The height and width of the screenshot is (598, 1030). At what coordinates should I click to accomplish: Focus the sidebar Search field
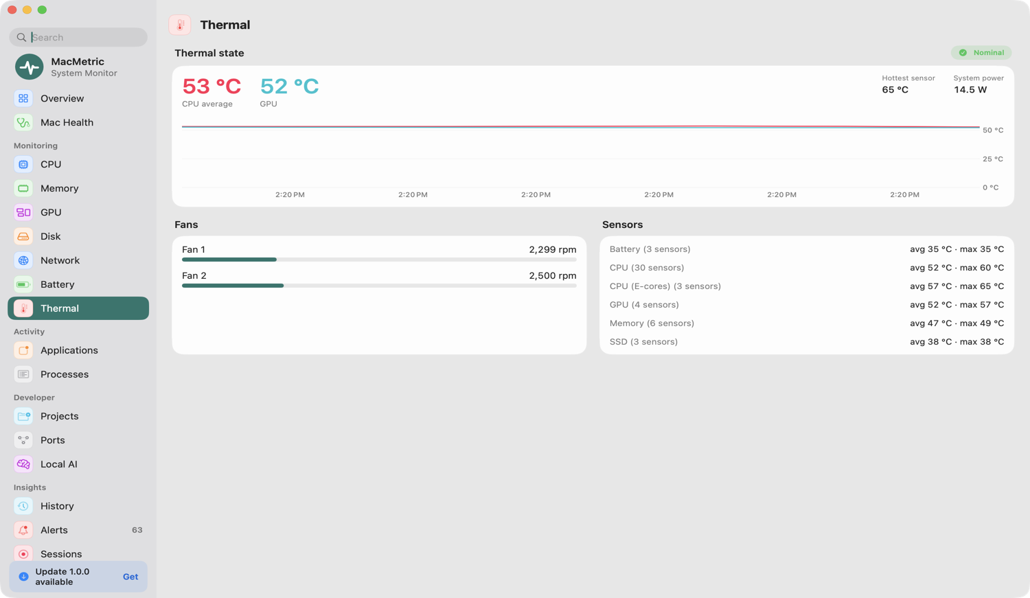tap(78, 38)
